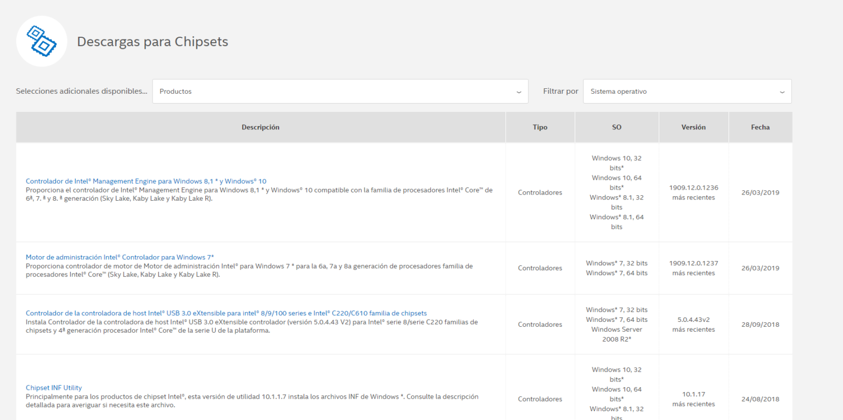843x420 pixels.
Task: Click the chipset icon beside the page title
Action: 42,41
